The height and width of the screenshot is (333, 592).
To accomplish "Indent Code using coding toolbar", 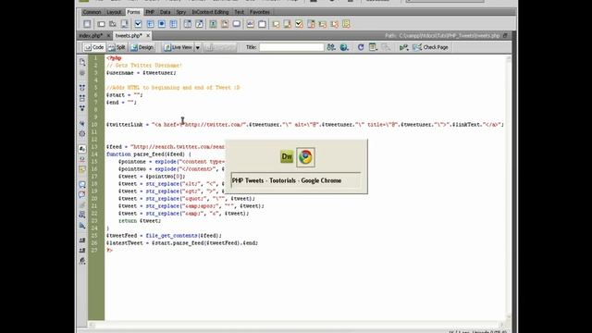I will (x=82, y=240).
